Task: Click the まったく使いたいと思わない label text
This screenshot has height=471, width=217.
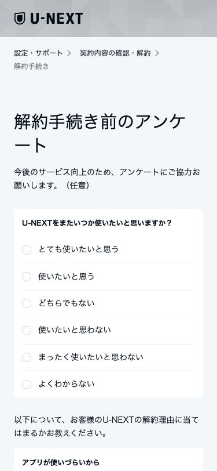Action: [91, 357]
